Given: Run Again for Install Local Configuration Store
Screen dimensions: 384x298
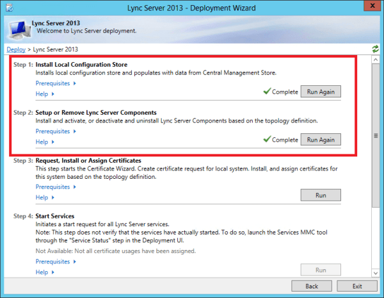Looking at the screenshot, I should click(x=321, y=92).
